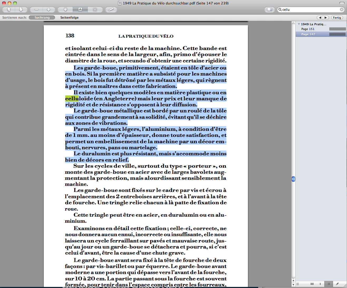Select the Text selection tool

pyautogui.click(x=80, y=9)
